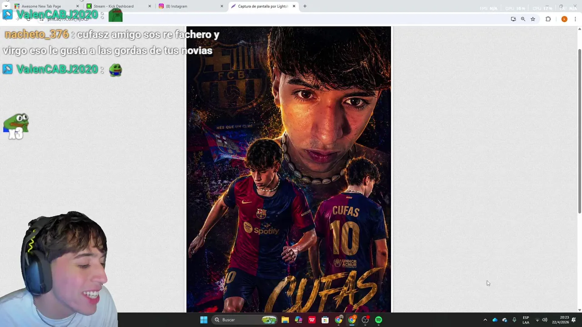Viewport: 582px width, 327px height.
Task: Open the Windows Start menu
Action: [x=204, y=320]
